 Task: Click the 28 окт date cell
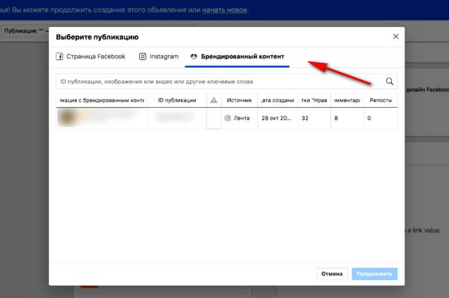277,119
